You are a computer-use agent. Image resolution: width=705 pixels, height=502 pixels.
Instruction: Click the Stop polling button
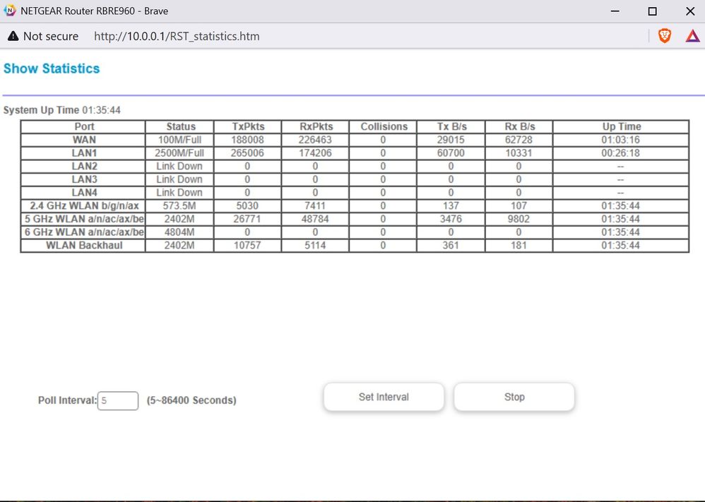pyautogui.click(x=514, y=397)
